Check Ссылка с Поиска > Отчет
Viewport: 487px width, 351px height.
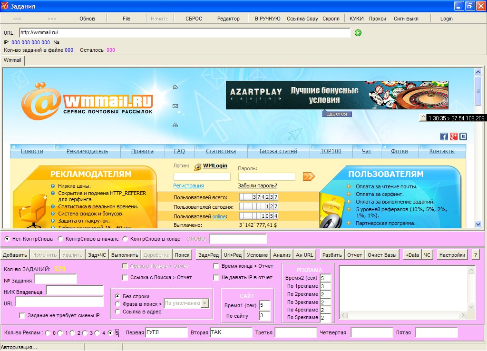tap(125, 277)
